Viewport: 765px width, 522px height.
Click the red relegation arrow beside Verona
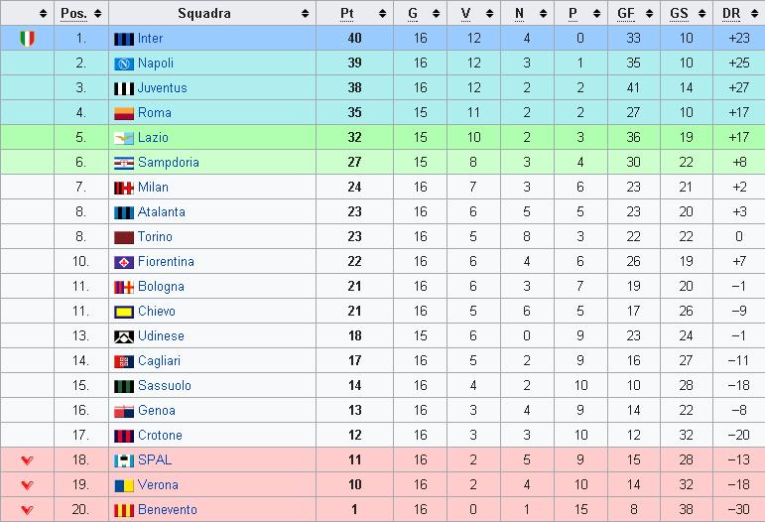tap(28, 485)
